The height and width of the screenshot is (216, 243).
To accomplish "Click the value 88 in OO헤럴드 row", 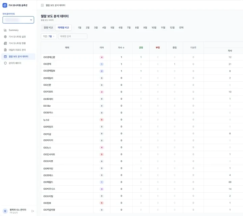I will (230, 182).
